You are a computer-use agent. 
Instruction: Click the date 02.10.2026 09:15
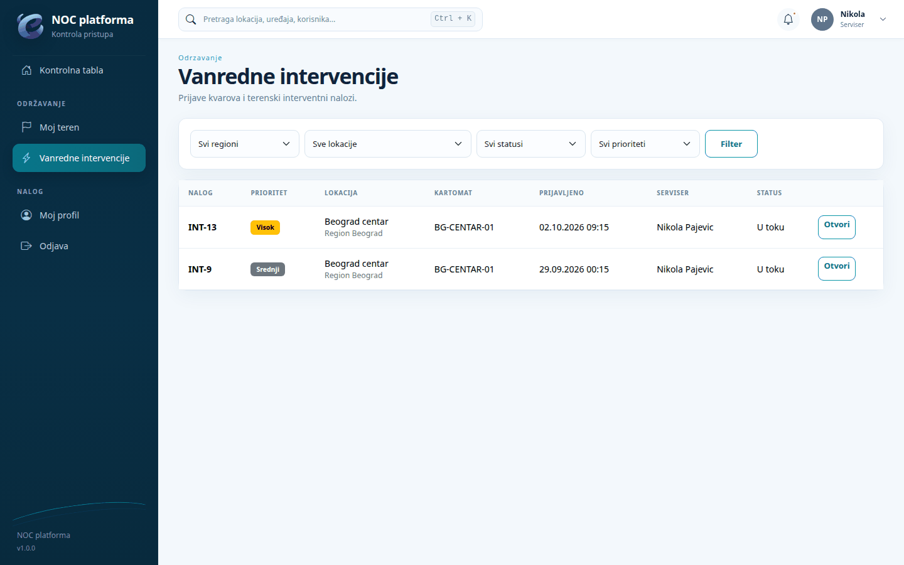[574, 227]
